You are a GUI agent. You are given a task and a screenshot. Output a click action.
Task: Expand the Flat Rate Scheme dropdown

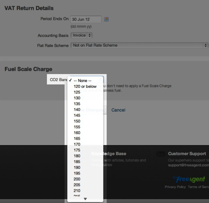click(139, 45)
